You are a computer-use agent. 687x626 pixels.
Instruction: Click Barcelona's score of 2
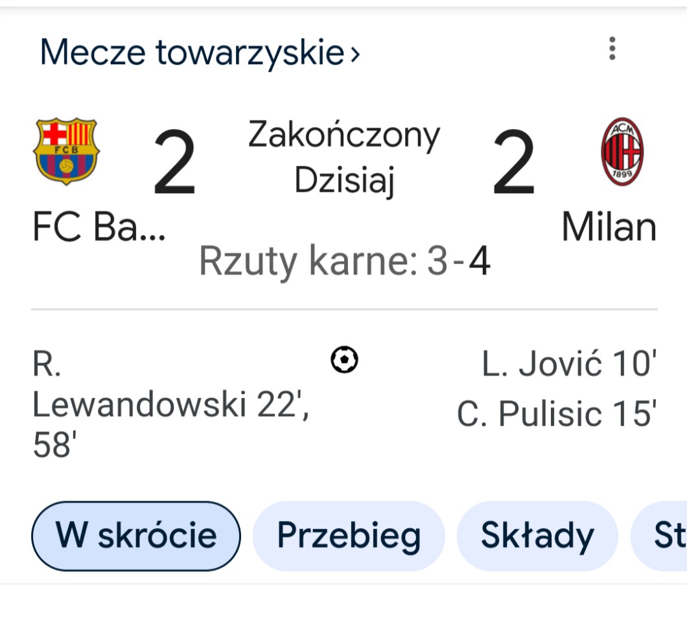(174, 162)
